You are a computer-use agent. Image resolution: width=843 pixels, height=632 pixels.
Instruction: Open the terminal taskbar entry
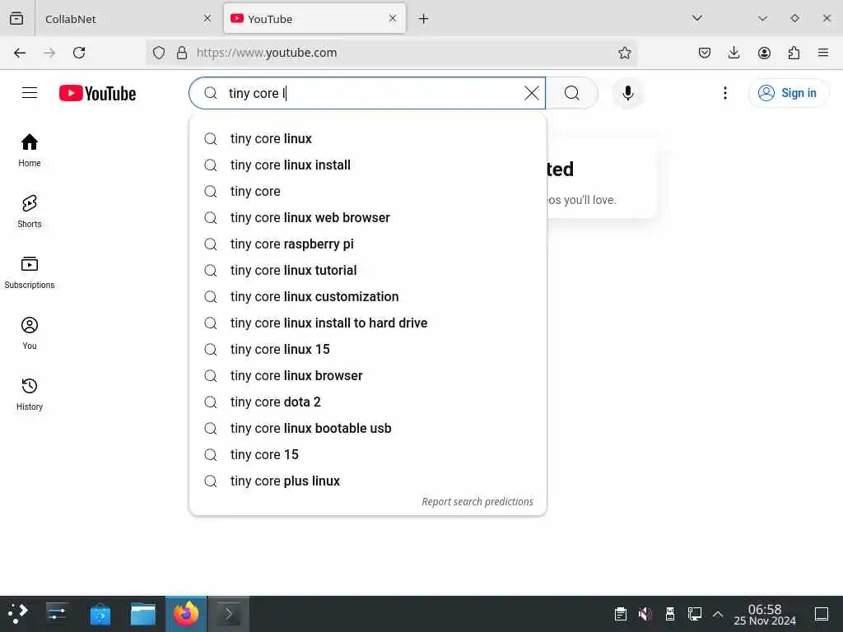(x=229, y=614)
